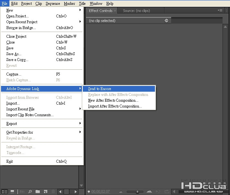Open the Marker menu
This screenshot has height=195, width=230.
69,4
